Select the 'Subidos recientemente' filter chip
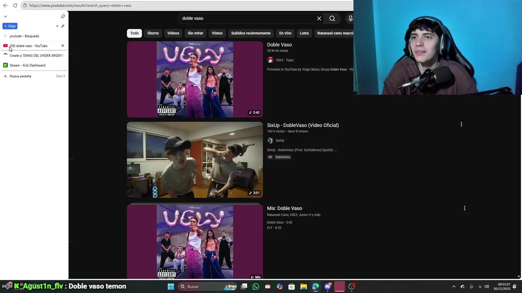This screenshot has height=293, width=522. coord(251,33)
